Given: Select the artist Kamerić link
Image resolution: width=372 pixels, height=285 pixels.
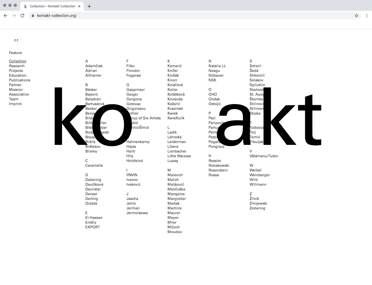Looking at the screenshot, I should tap(175, 66).
